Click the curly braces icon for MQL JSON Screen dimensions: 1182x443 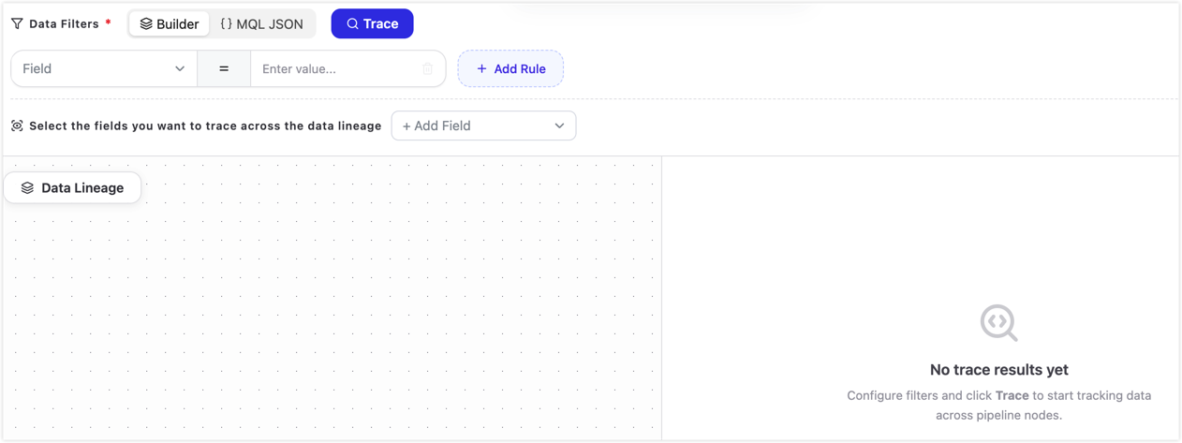(x=226, y=23)
